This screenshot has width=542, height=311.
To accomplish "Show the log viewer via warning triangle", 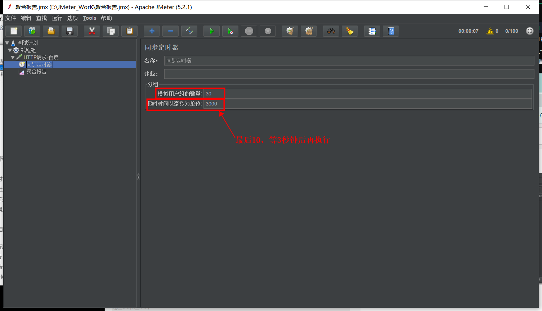I will (490, 31).
